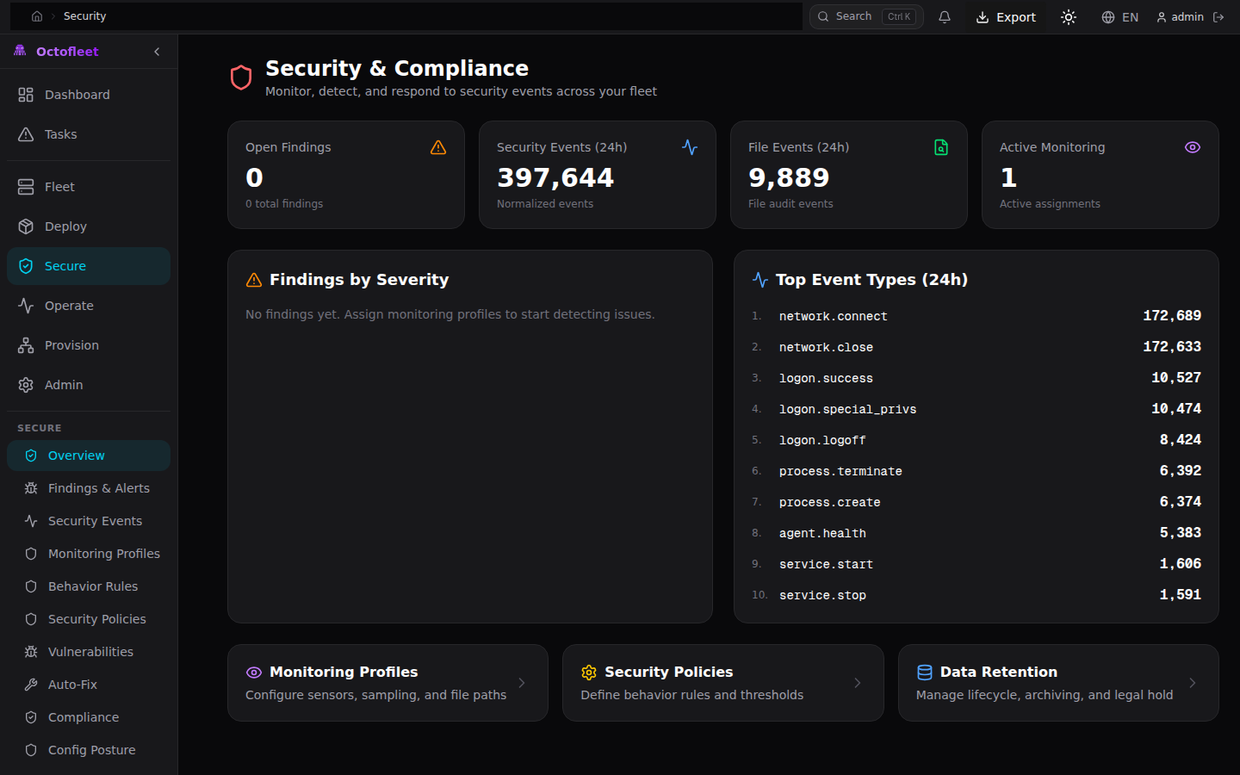Open Security Policies via its chevron
The image size is (1240, 775).
856,683
